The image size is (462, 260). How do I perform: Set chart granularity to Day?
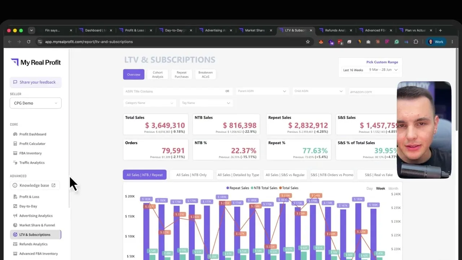[x=370, y=188]
